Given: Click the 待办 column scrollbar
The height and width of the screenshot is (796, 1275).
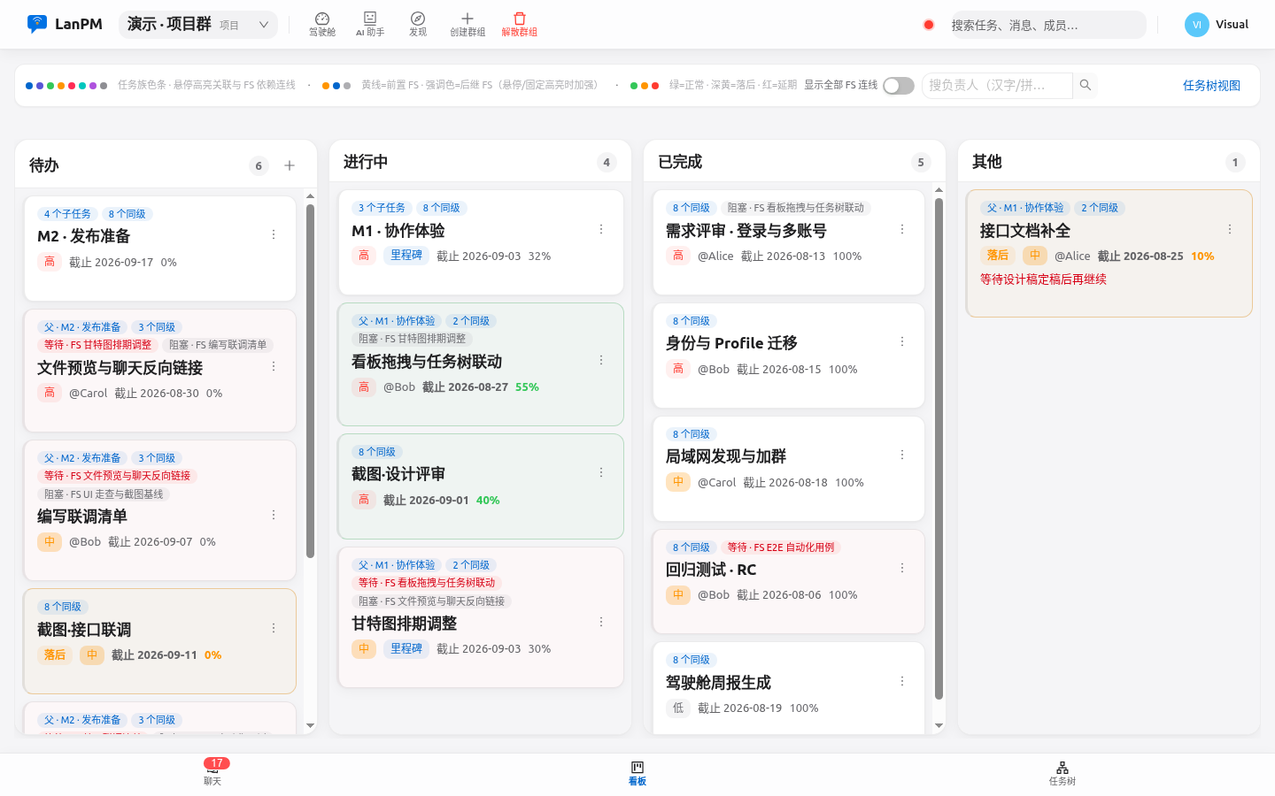Looking at the screenshot, I should (x=310, y=380).
